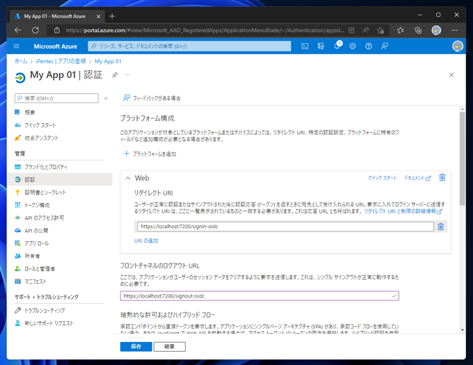Click the browser back arrow
Screen dimensions: 473x365
click(18, 30)
